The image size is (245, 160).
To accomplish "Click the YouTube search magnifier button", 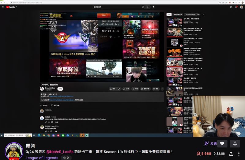I will [x=148, y=7].
